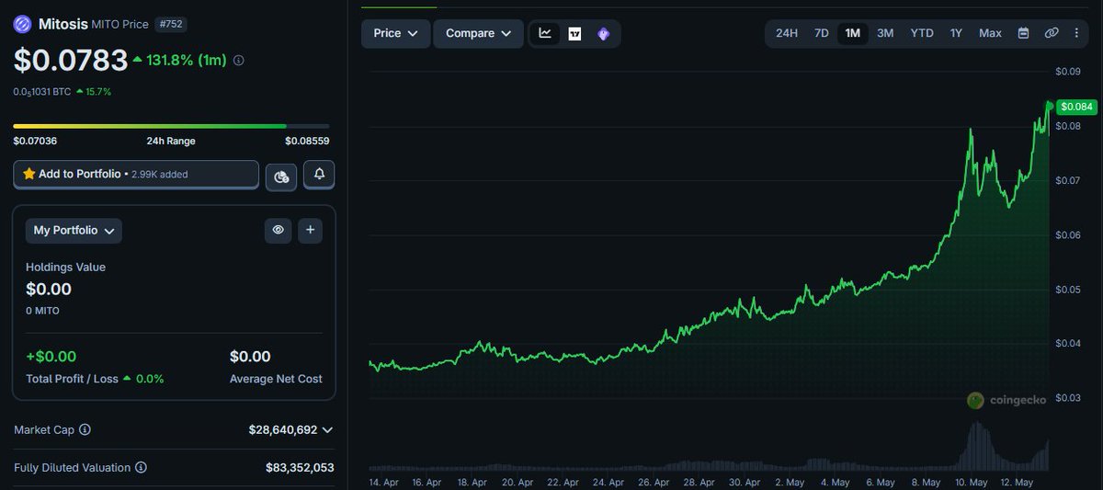Viewport: 1103px width, 490px height.
Task: Open the chart more options menu icon
Action: point(1076,33)
